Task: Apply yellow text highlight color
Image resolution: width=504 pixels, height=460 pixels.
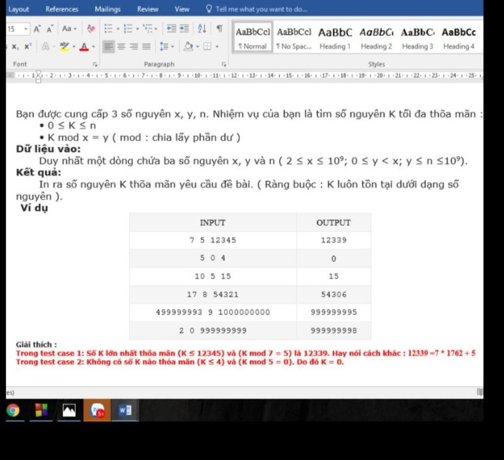Action: (x=64, y=47)
